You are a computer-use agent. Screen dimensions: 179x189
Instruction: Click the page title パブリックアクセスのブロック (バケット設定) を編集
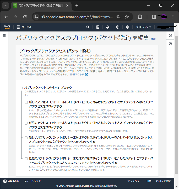coord(82,38)
